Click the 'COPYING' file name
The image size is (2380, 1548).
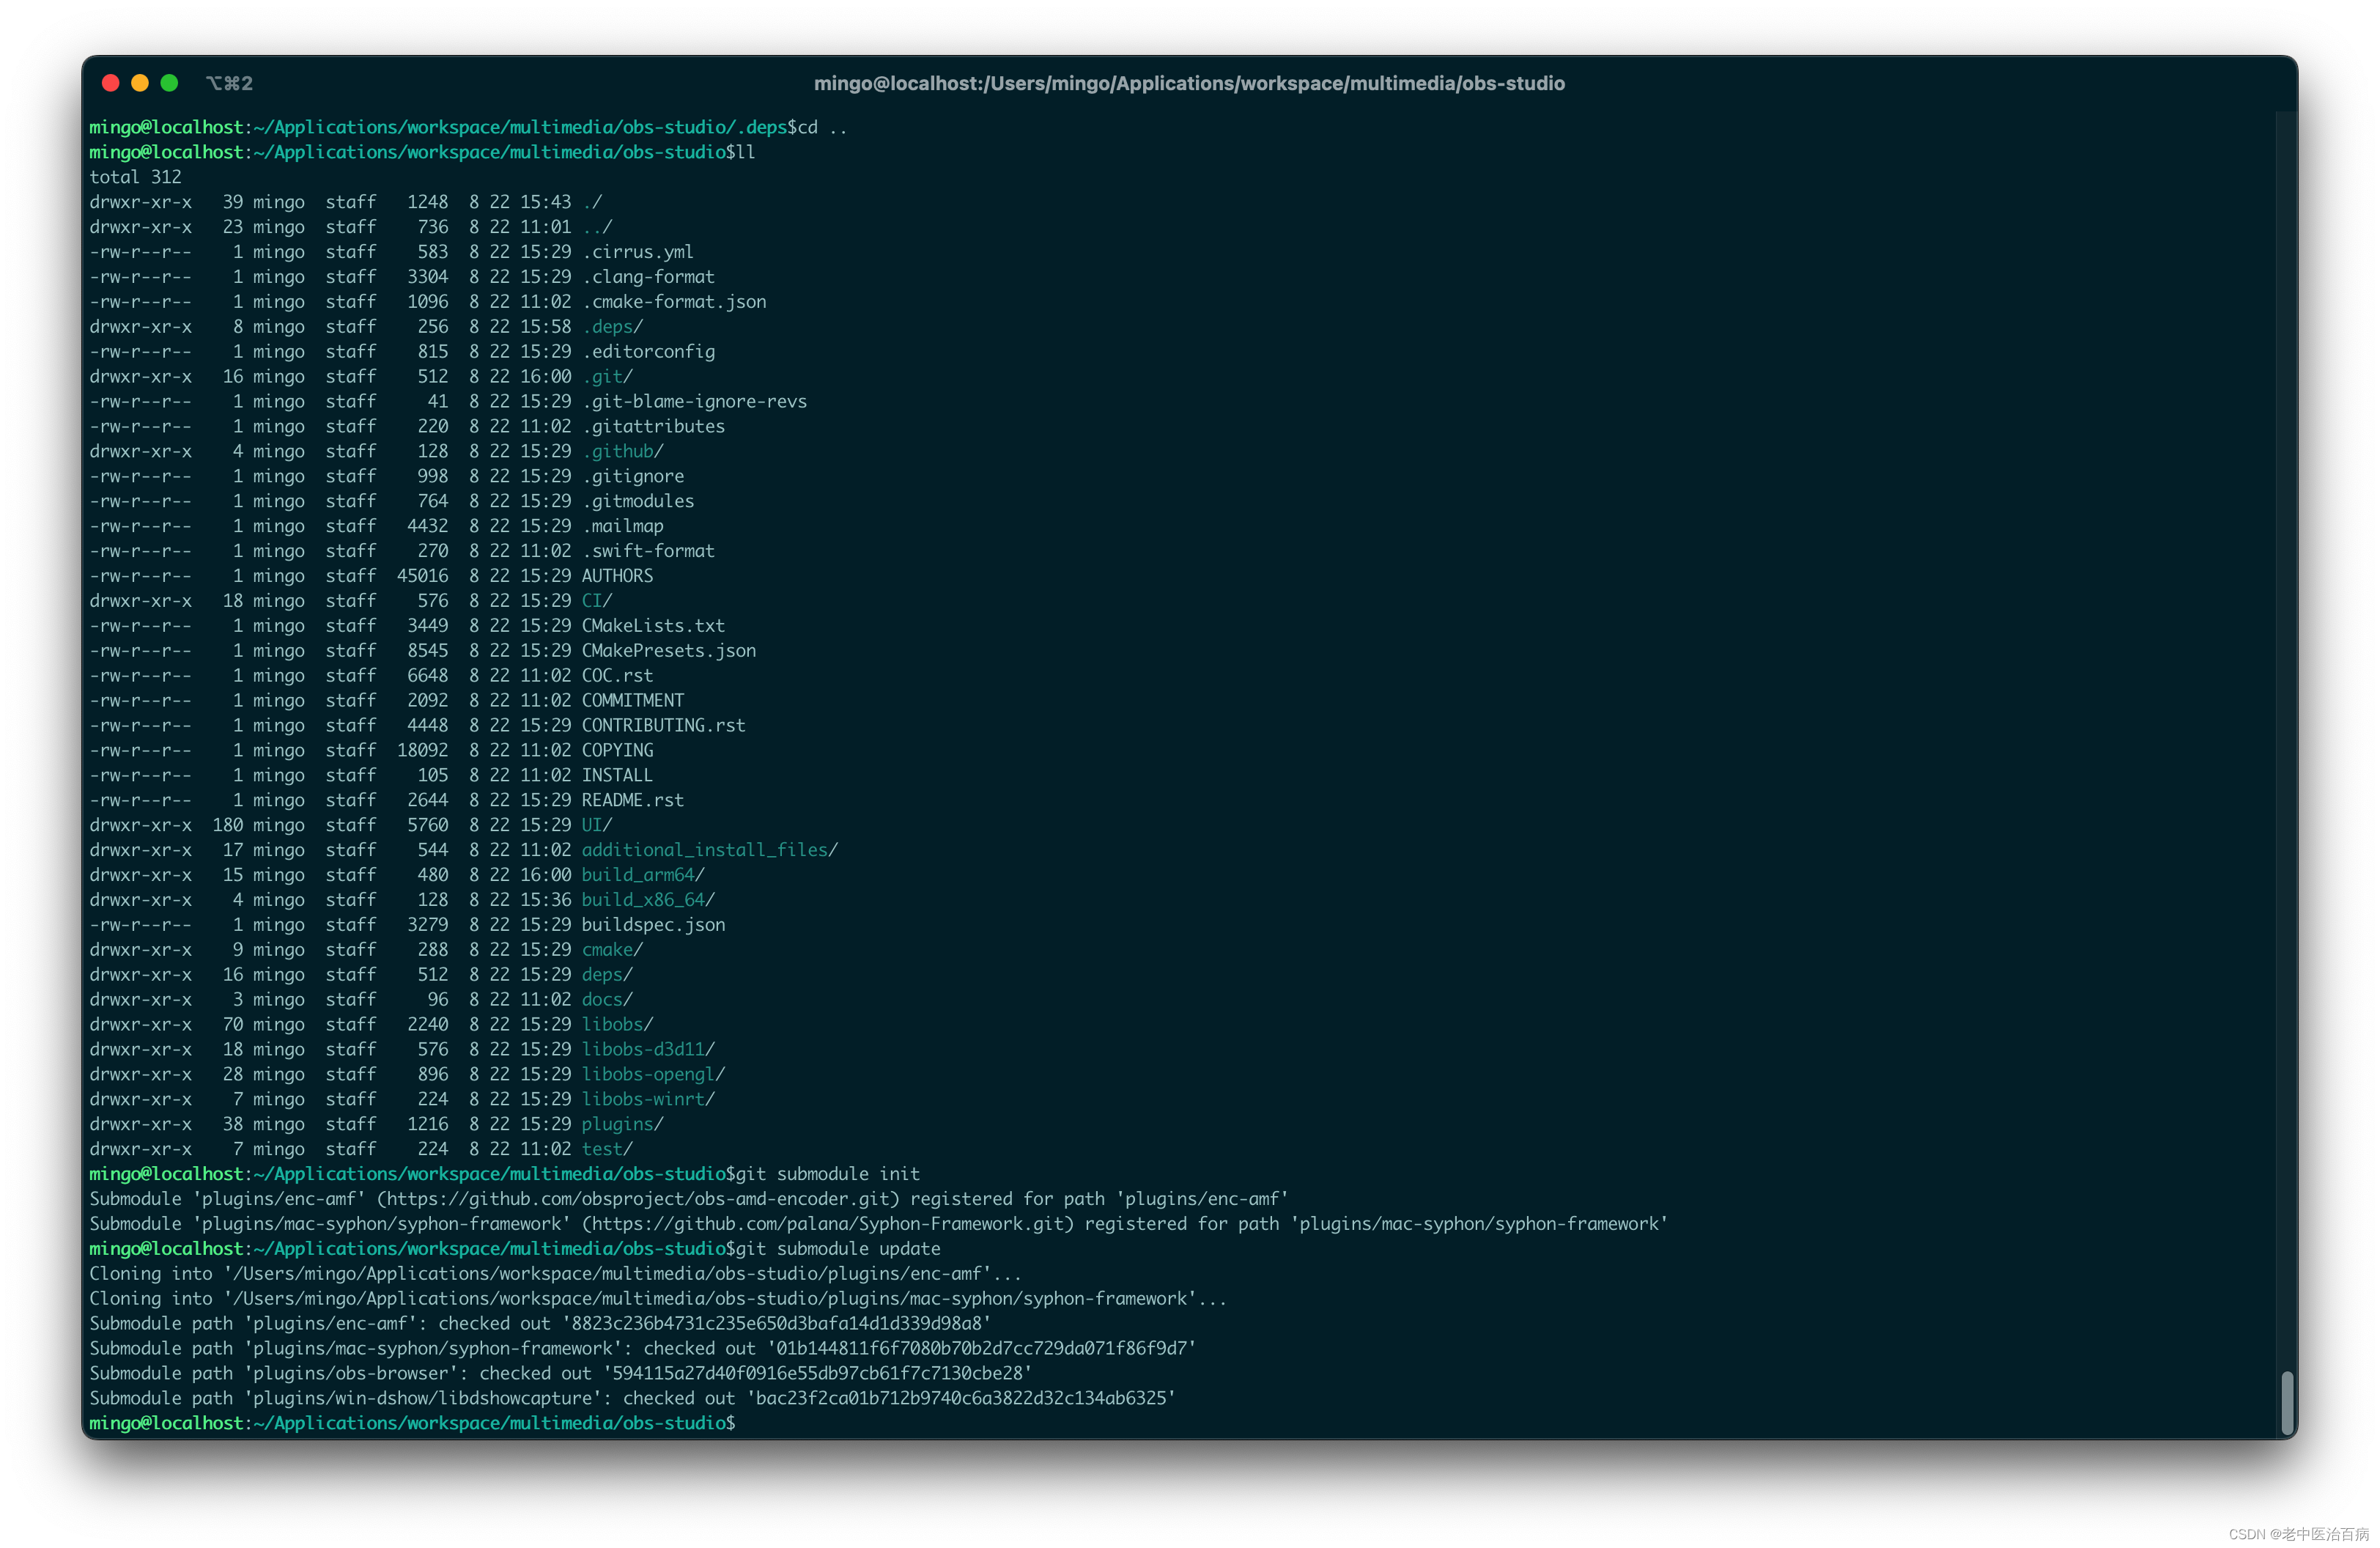(x=617, y=751)
